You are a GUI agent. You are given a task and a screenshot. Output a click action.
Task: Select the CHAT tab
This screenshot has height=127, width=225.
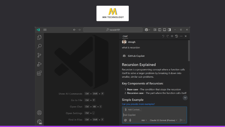point(125,36)
